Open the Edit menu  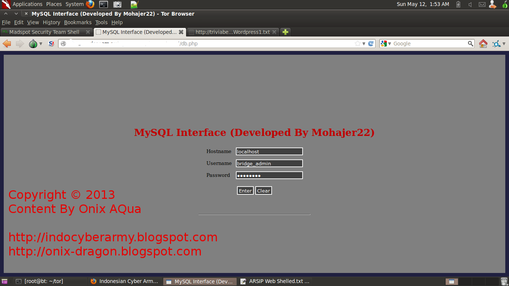click(19, 22)
